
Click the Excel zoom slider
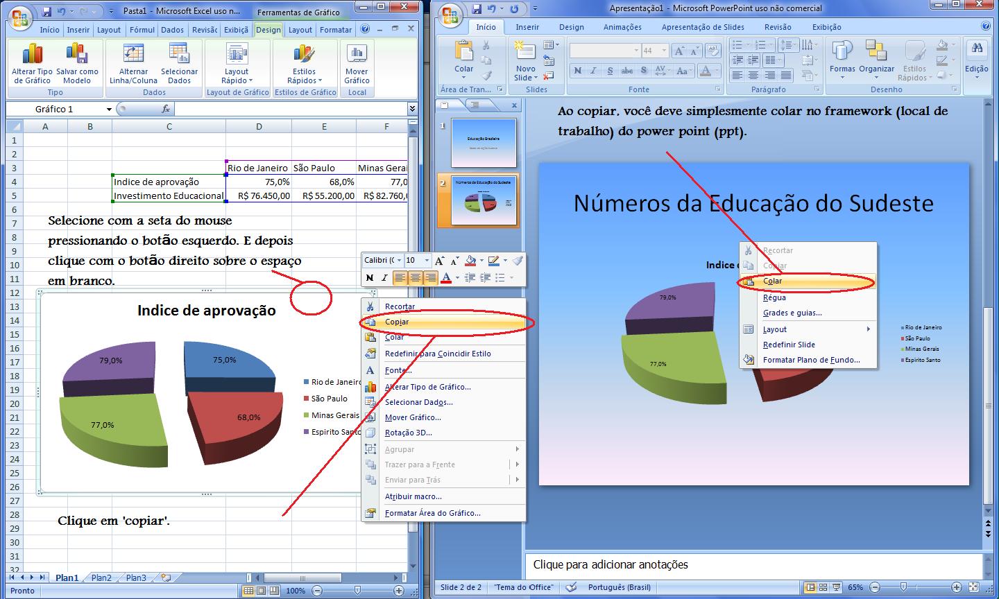pos(357,591)
